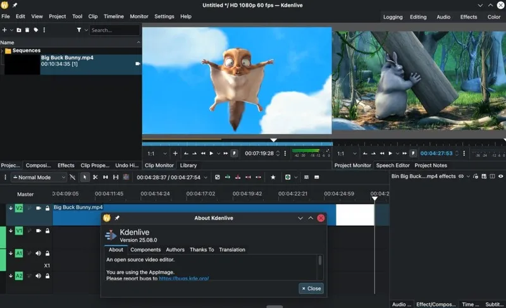The width and height of the screenshot is (506, 308).
Task: Open the Timeline menu
Action: 114,16
